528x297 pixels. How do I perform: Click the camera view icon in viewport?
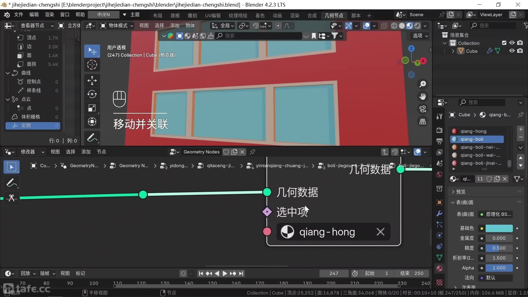pos(423,109)
